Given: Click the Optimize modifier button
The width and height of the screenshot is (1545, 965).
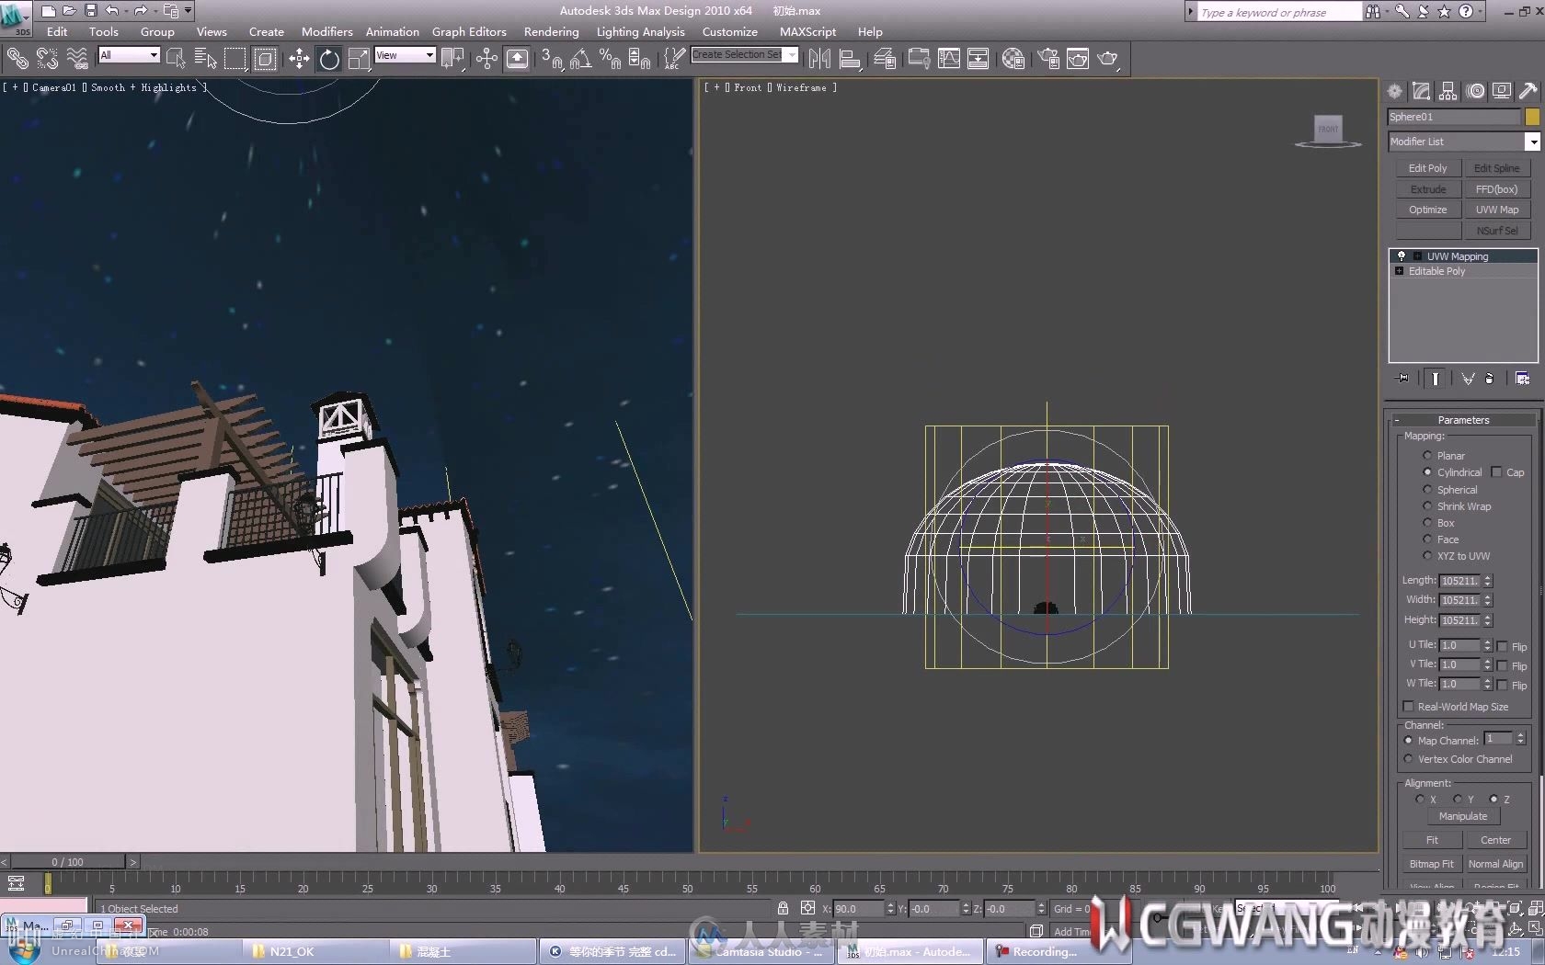Looking at the screenshot, I should (x=1427, y=210).
